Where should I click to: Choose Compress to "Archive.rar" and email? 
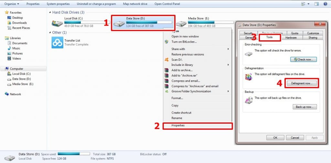point(195,86)
